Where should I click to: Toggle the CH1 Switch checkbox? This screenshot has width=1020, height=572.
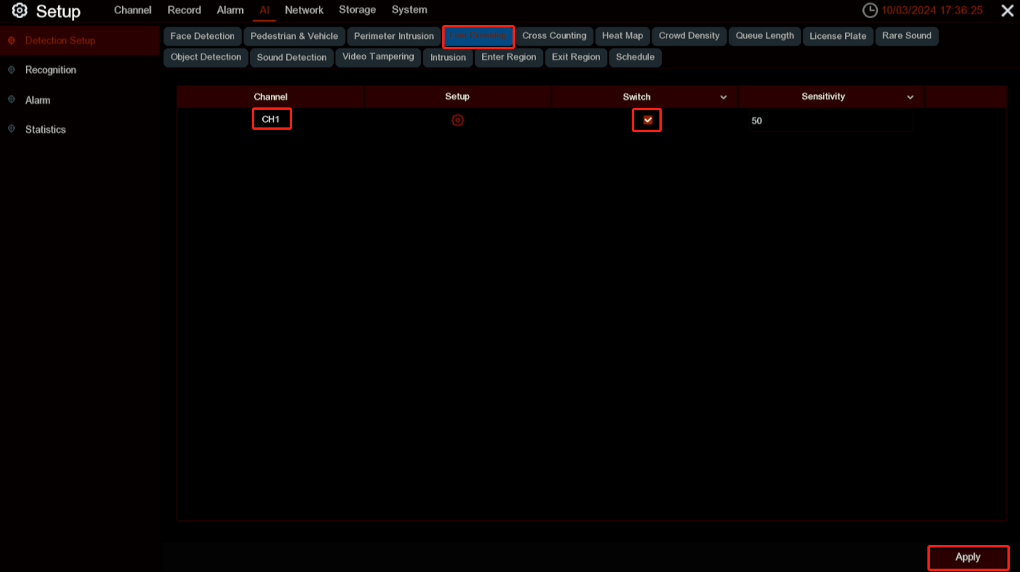pos(647,120)
